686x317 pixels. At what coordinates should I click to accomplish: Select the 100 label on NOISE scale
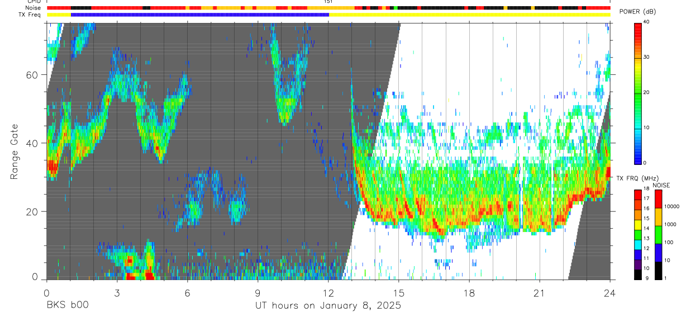669,242
